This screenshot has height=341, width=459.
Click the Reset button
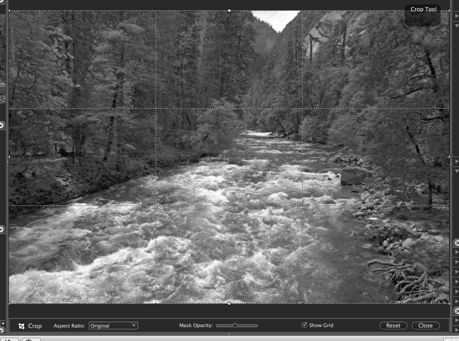393,326
